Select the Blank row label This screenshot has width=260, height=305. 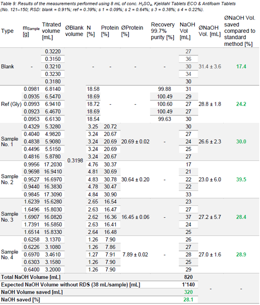[x=8, y=67]
